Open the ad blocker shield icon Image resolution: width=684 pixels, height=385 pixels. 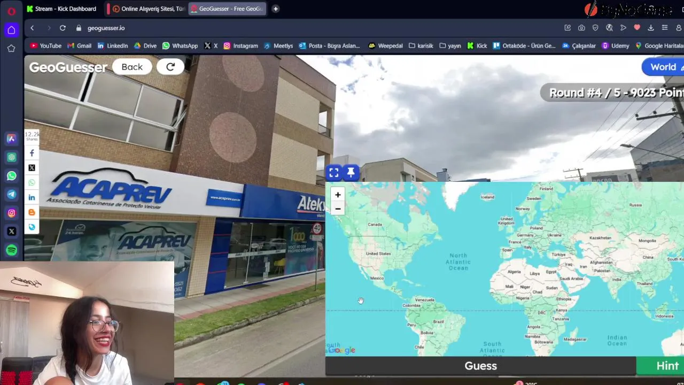click(x=595, y=28)
